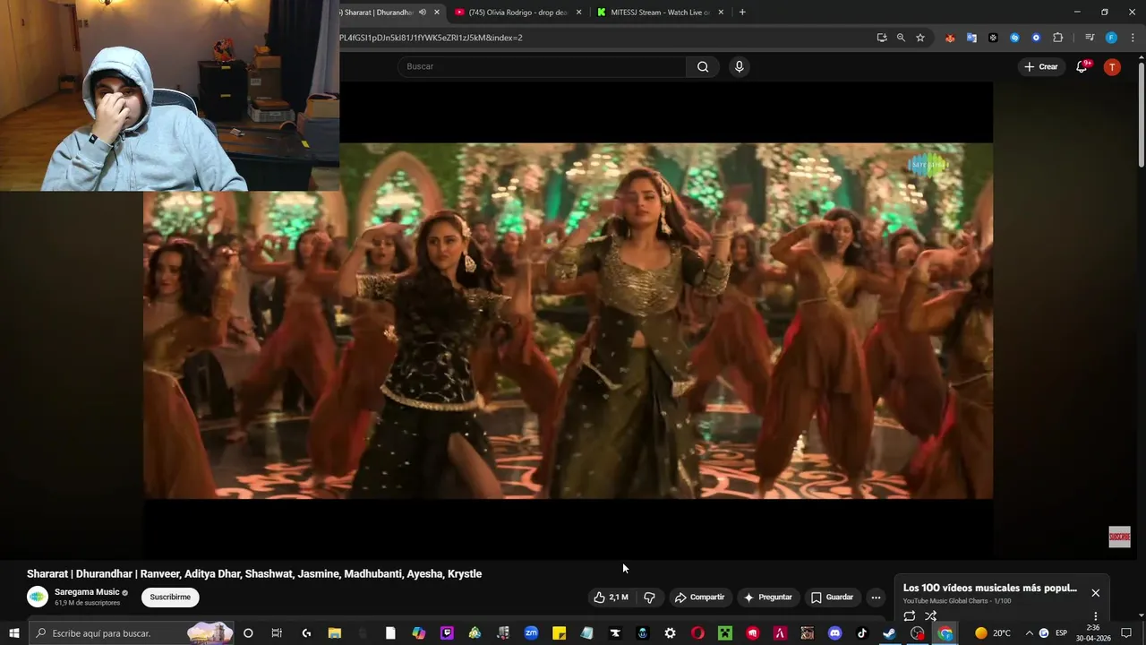
Task: Switch the ESP input language indicator
Action: pyautogui.click(x=1061, y=632)
